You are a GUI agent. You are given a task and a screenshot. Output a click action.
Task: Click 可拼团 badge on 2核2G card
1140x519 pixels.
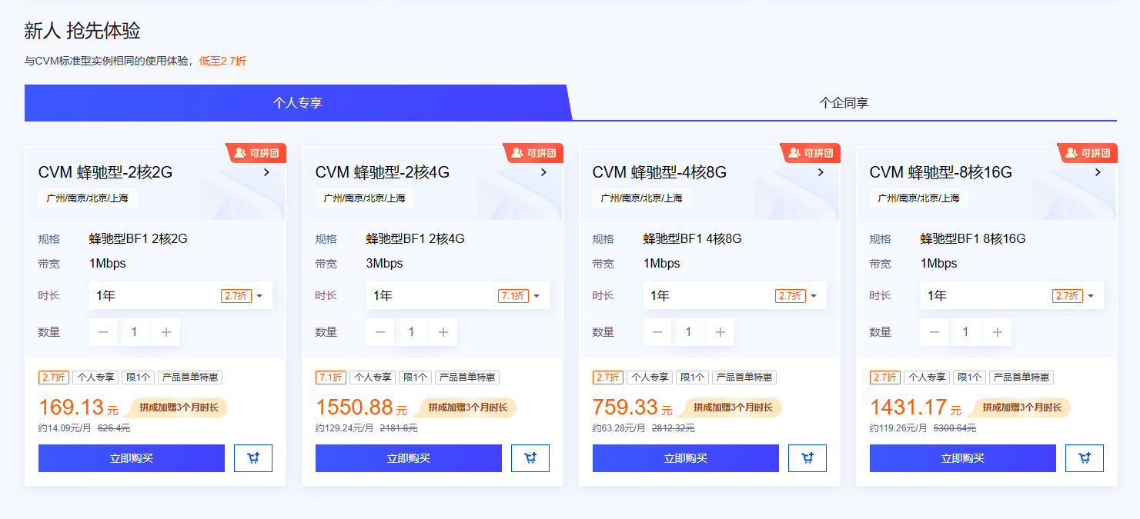[x=256, y=153]
